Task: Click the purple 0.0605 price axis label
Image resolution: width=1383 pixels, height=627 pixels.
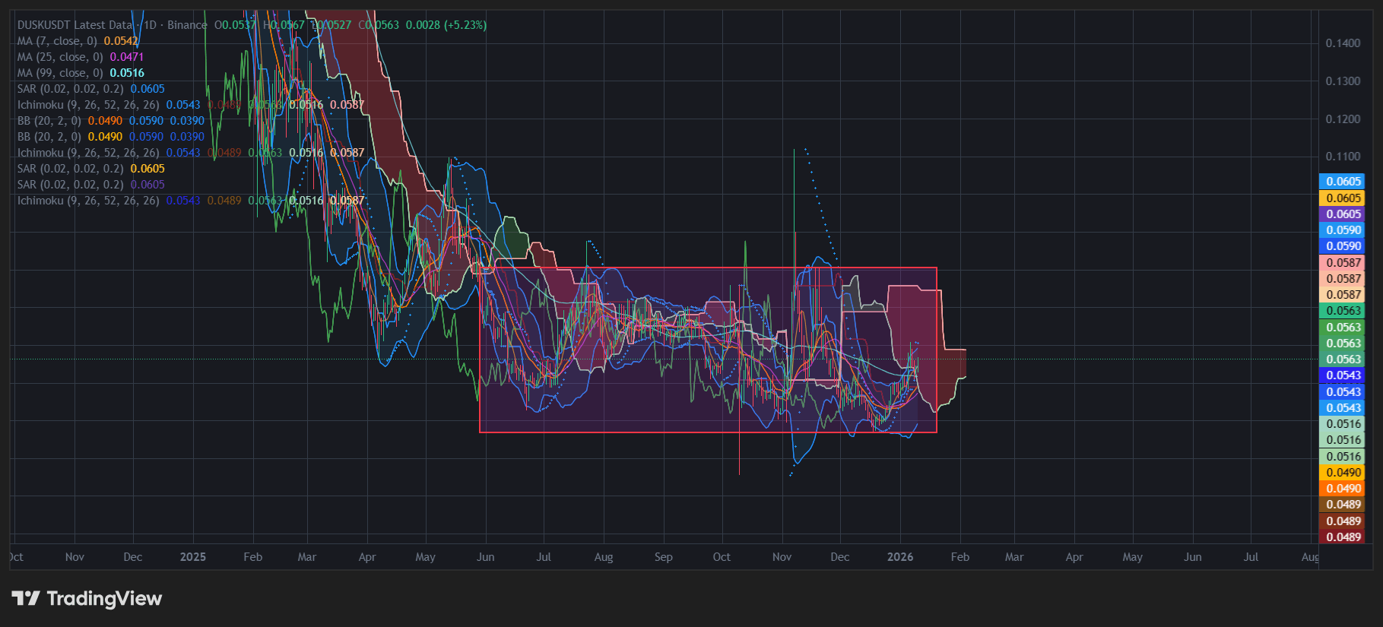Action: 1343,214
